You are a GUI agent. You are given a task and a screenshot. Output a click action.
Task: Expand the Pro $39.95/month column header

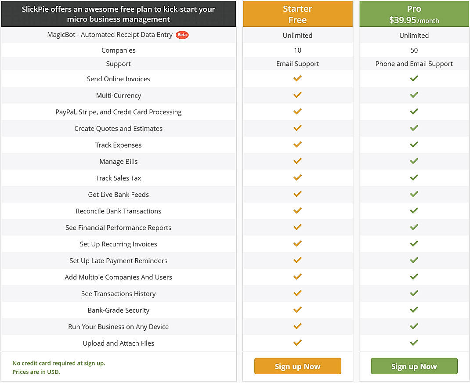pyautogui.click(x=414, y=14)
